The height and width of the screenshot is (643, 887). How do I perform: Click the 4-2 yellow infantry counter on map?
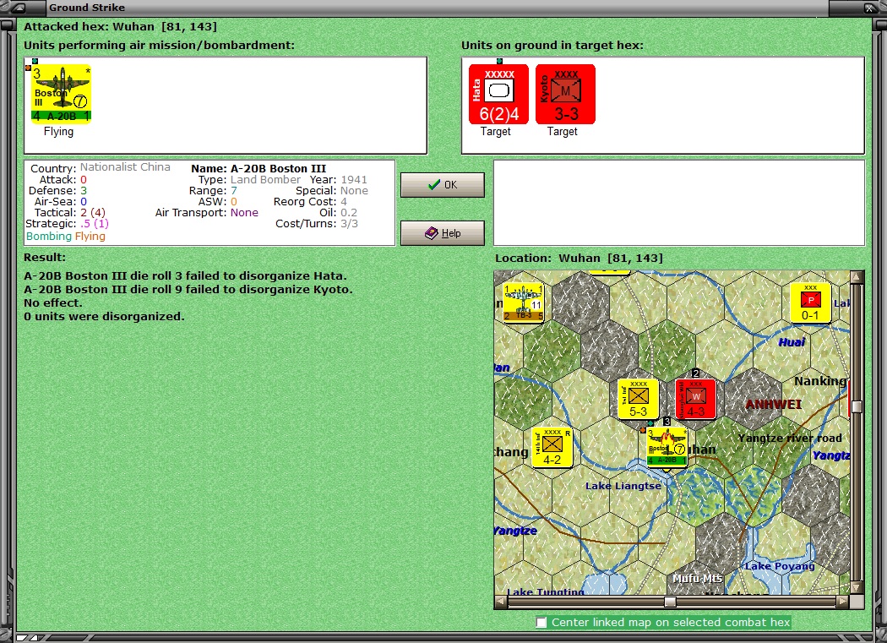coord(552,447)
